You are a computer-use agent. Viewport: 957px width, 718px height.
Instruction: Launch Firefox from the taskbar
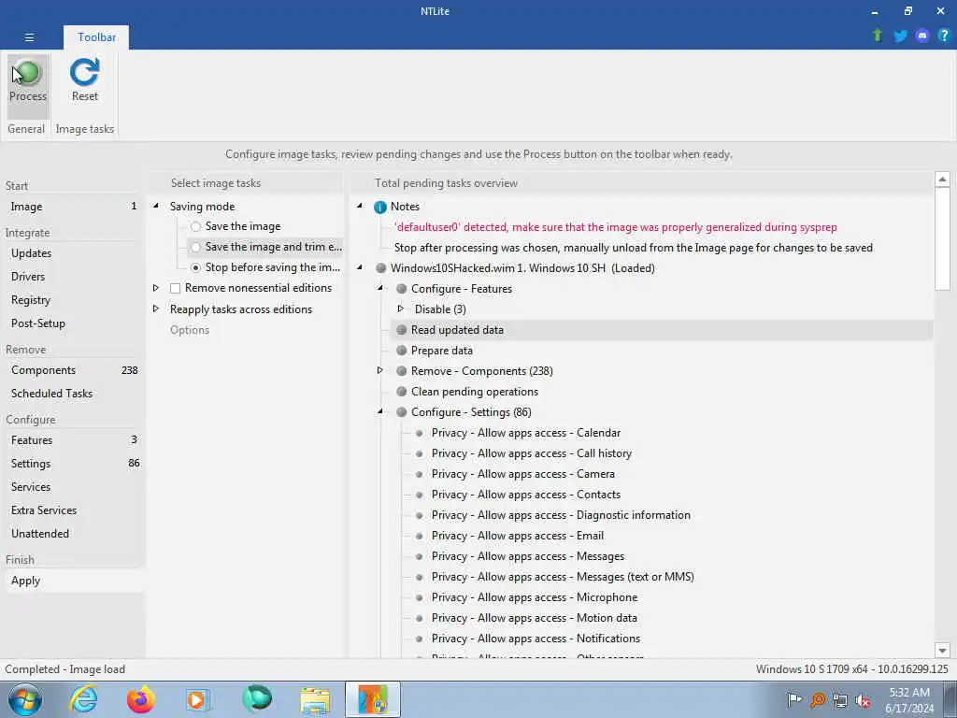(140, 699)
